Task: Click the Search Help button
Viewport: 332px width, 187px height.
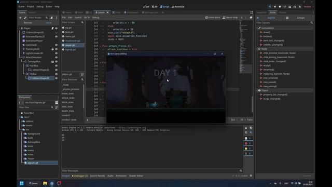Action: coord(230,18)
